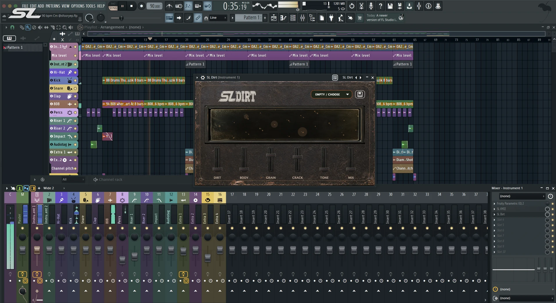556x303 pixels.
Task: Toggle wait for input before recording
Action: [179, 6]
